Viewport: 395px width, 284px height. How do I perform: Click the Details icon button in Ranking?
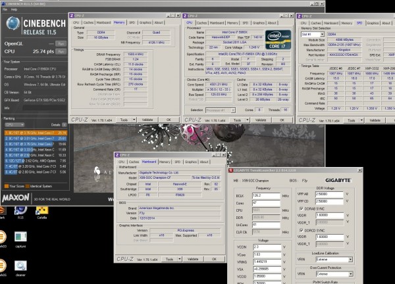click(x=65, y=125)
